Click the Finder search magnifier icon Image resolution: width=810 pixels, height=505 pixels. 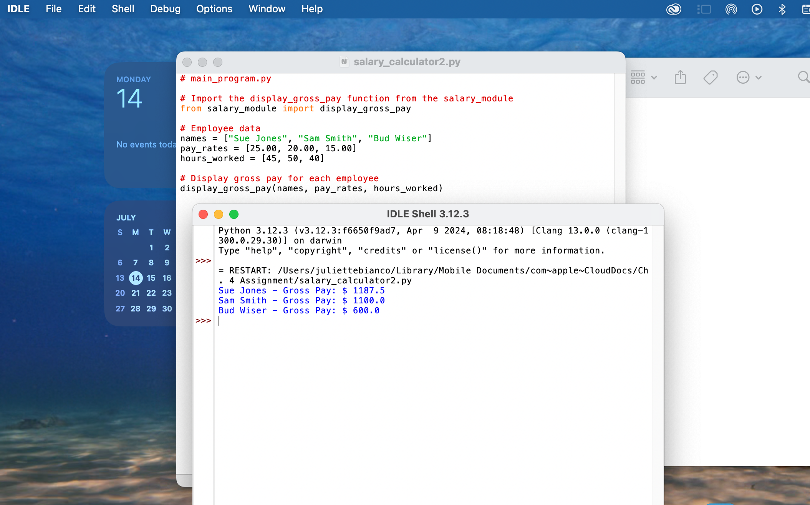[x=803, y=77]
